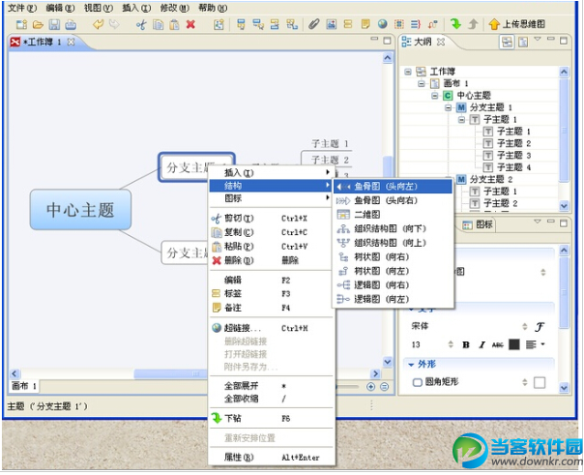Collapse the 分支主题 1 tree node
Image resolution: width=584 pixels, height=475 pixels.
point(448,108)
